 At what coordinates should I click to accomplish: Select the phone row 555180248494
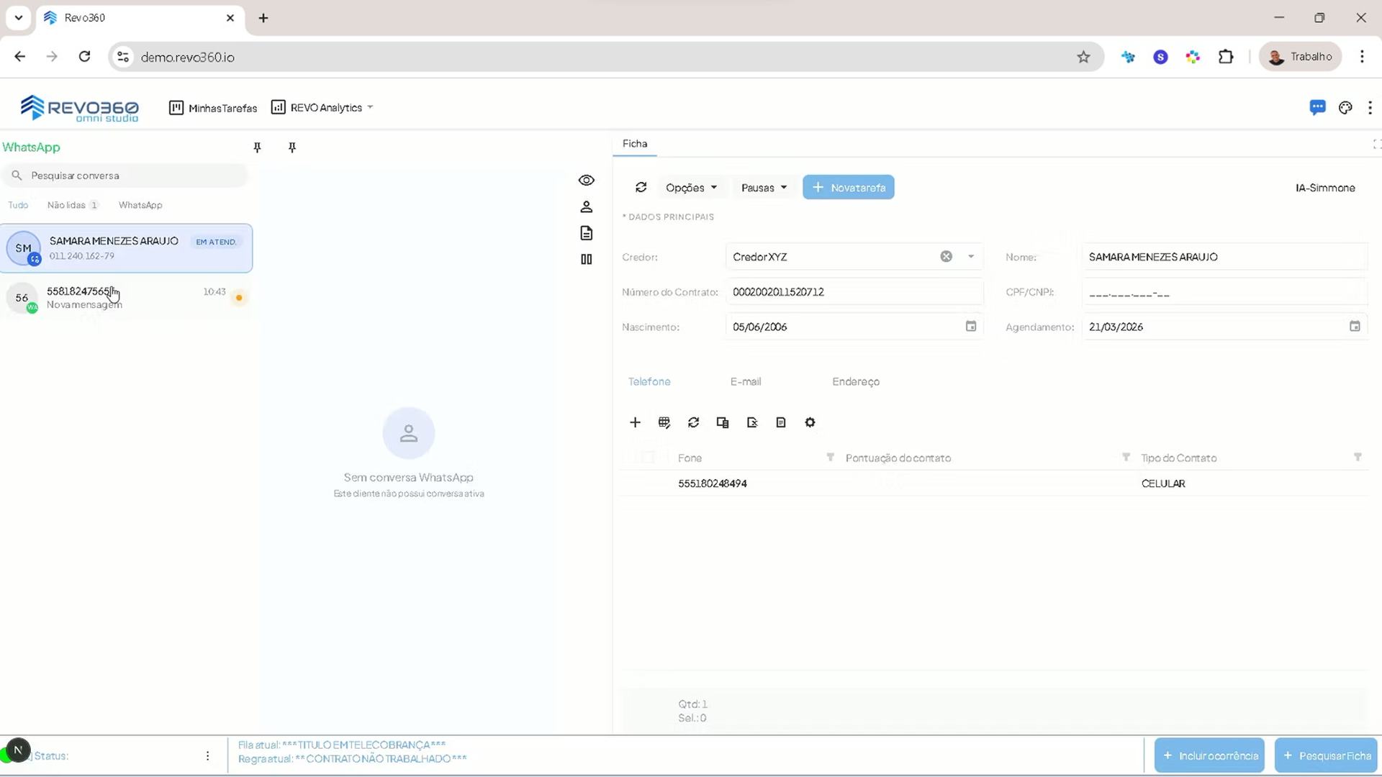tap(994, 483)
